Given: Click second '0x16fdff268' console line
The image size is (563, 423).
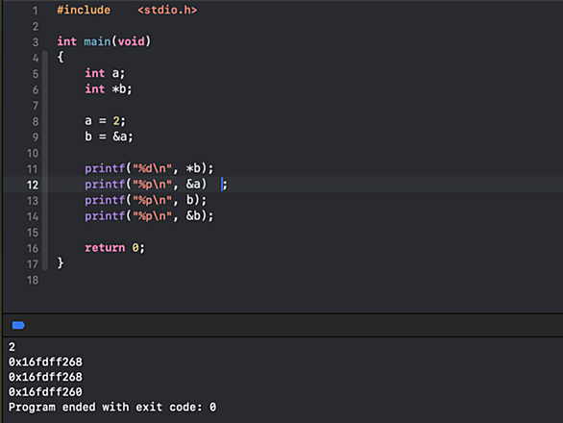Looking at the screenshot, I should pos(45,377).
